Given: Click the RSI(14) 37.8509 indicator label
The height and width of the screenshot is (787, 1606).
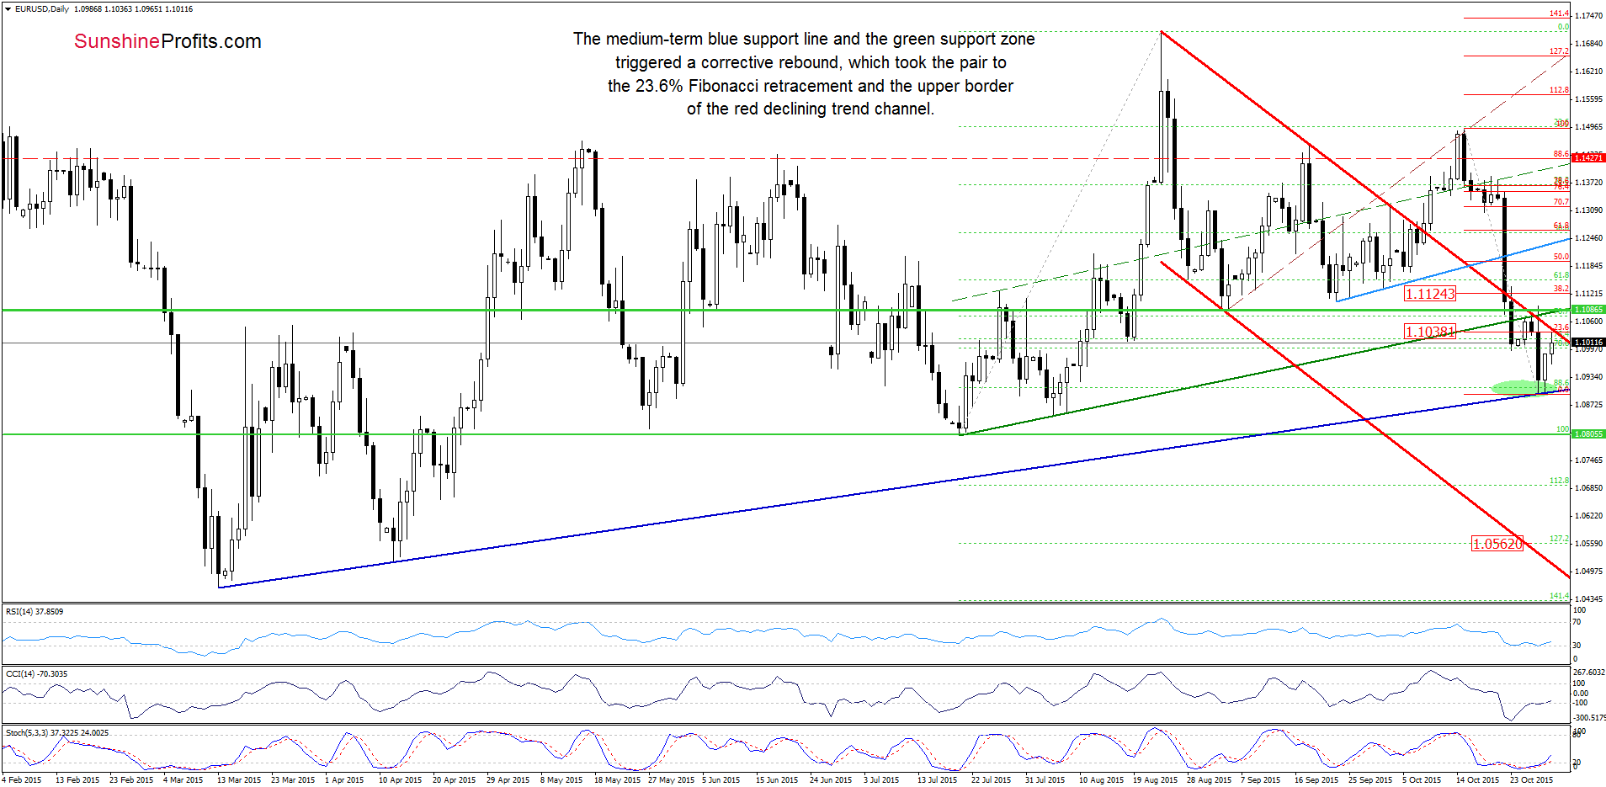Looking at the screenshot, I should 35,612.
